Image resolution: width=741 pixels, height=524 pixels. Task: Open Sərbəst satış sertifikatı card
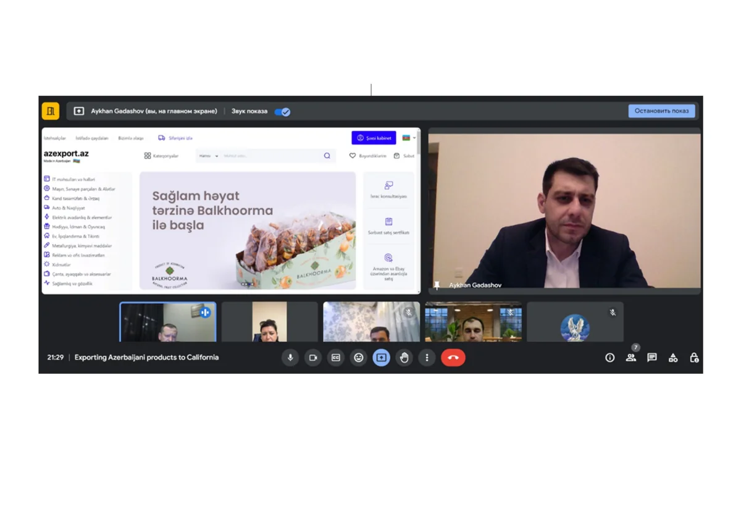388,226
